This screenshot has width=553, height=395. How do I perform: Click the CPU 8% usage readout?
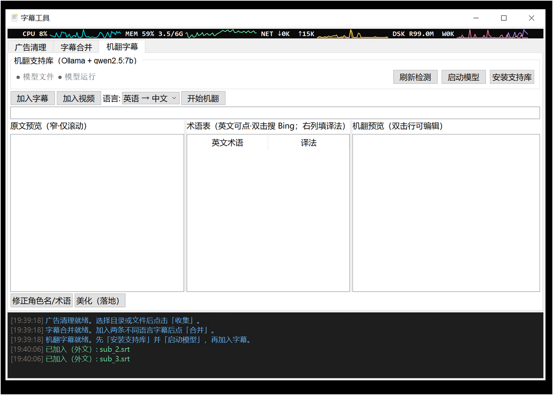[x=35, y=34]
